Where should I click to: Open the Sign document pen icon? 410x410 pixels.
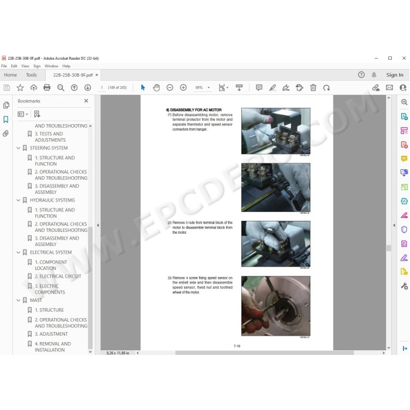point(286,88)
